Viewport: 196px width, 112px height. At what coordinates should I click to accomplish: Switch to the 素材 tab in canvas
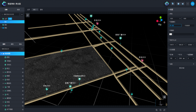[x=41, y=10]
